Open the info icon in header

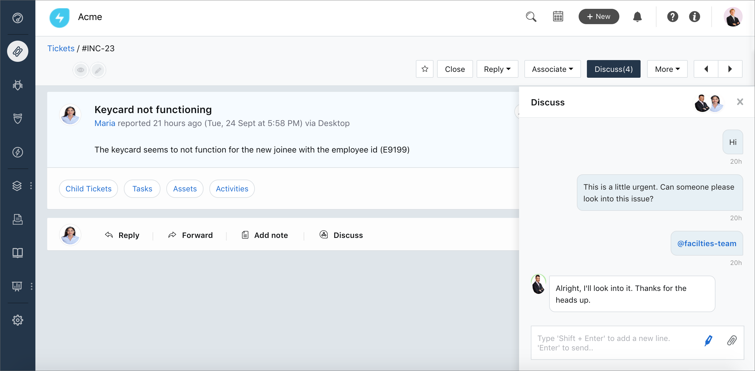click(x=695, y=17)
